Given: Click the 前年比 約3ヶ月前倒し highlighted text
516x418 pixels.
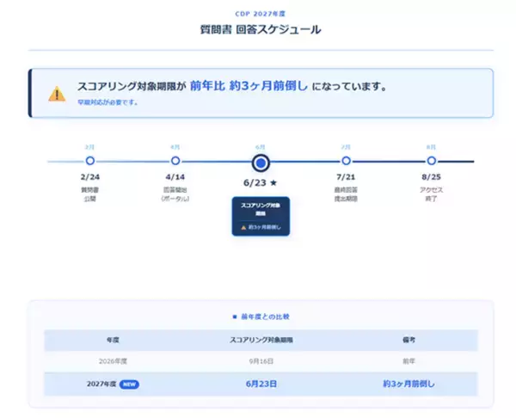Looking at the screenshot, I should pos(249,86).
